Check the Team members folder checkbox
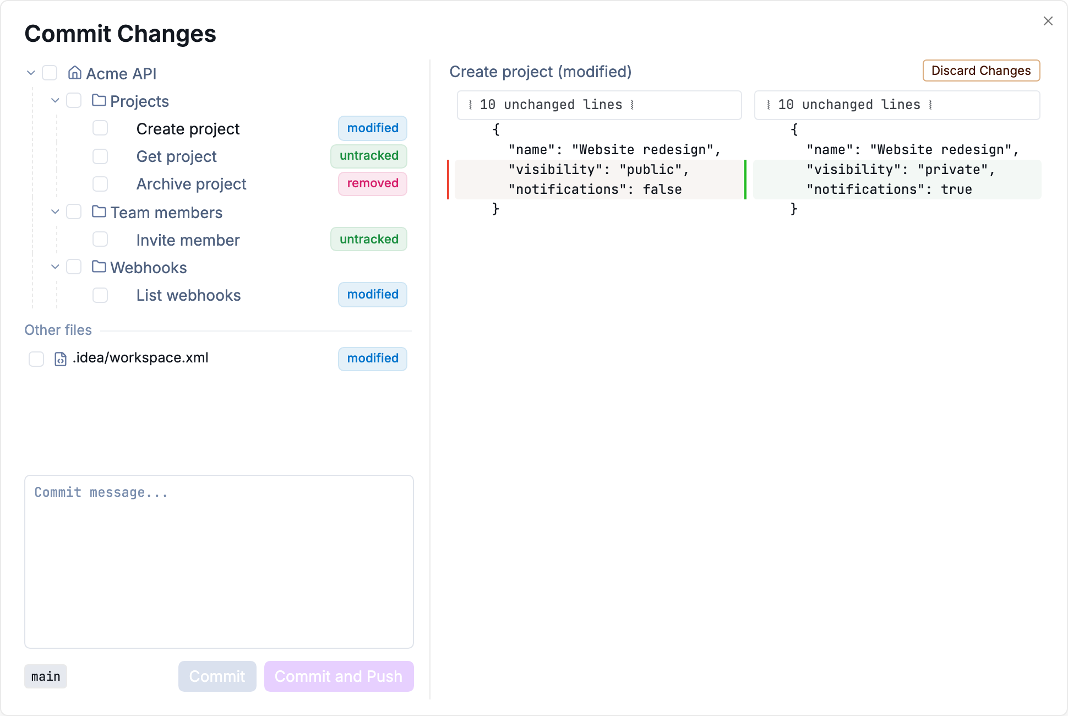Image resolution: width=1068 pixels, height=716 pixels. click(74, 211)
